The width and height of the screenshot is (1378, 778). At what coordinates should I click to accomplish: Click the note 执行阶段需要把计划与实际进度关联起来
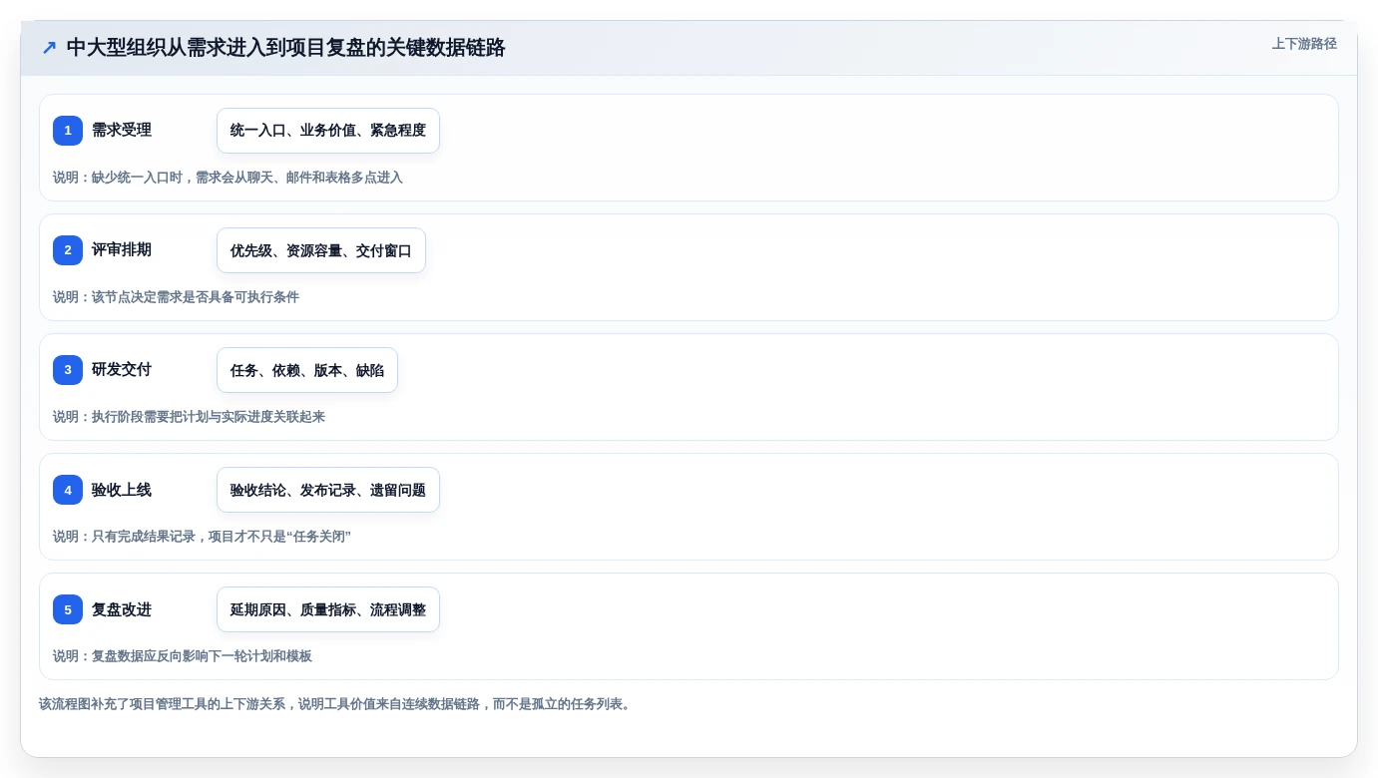pos(189,417)
